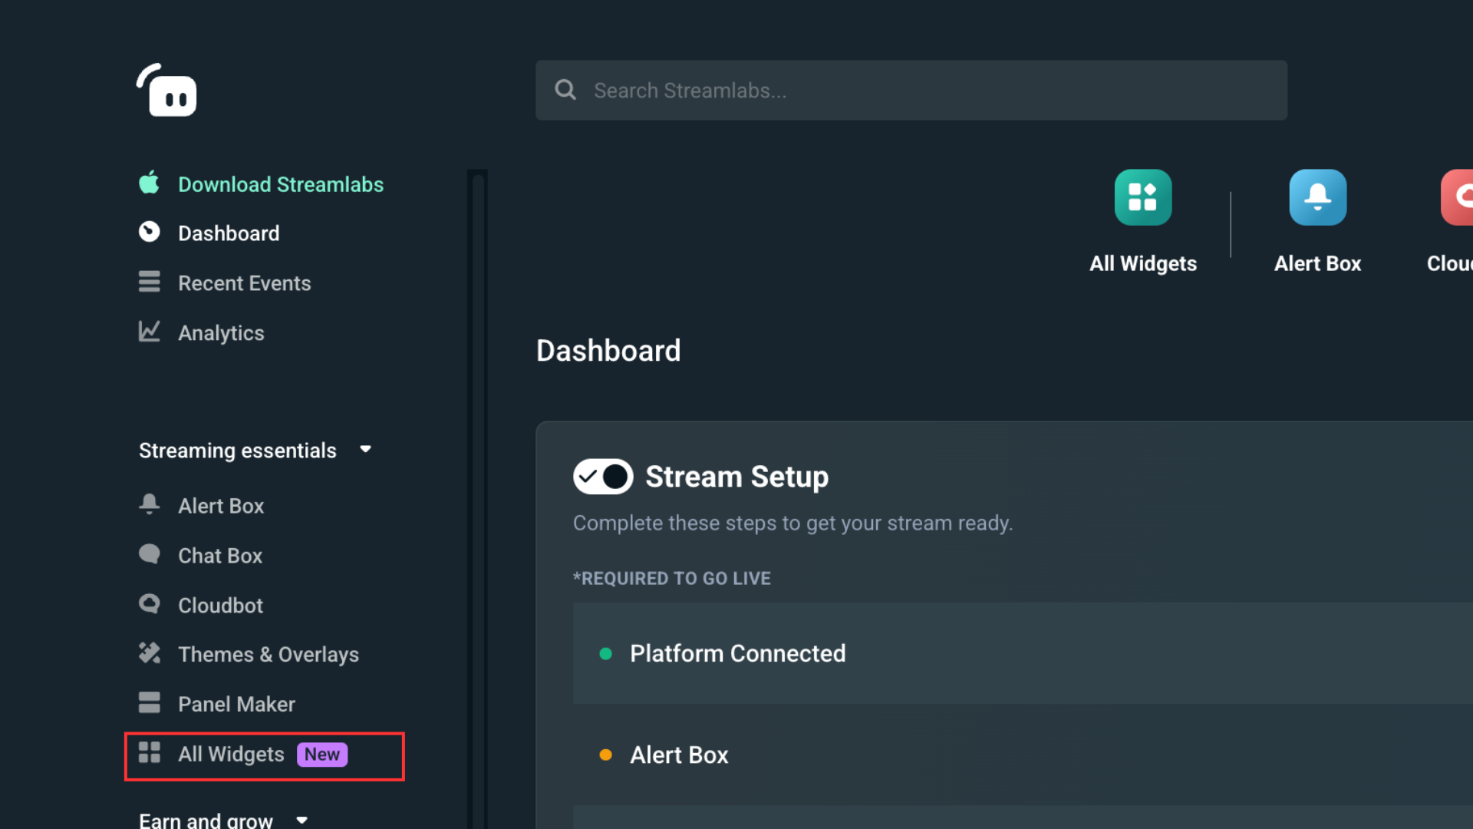Go to Dashboard in the sidebar
Screen dimensions: 1473x829
[x=229, y=233]
